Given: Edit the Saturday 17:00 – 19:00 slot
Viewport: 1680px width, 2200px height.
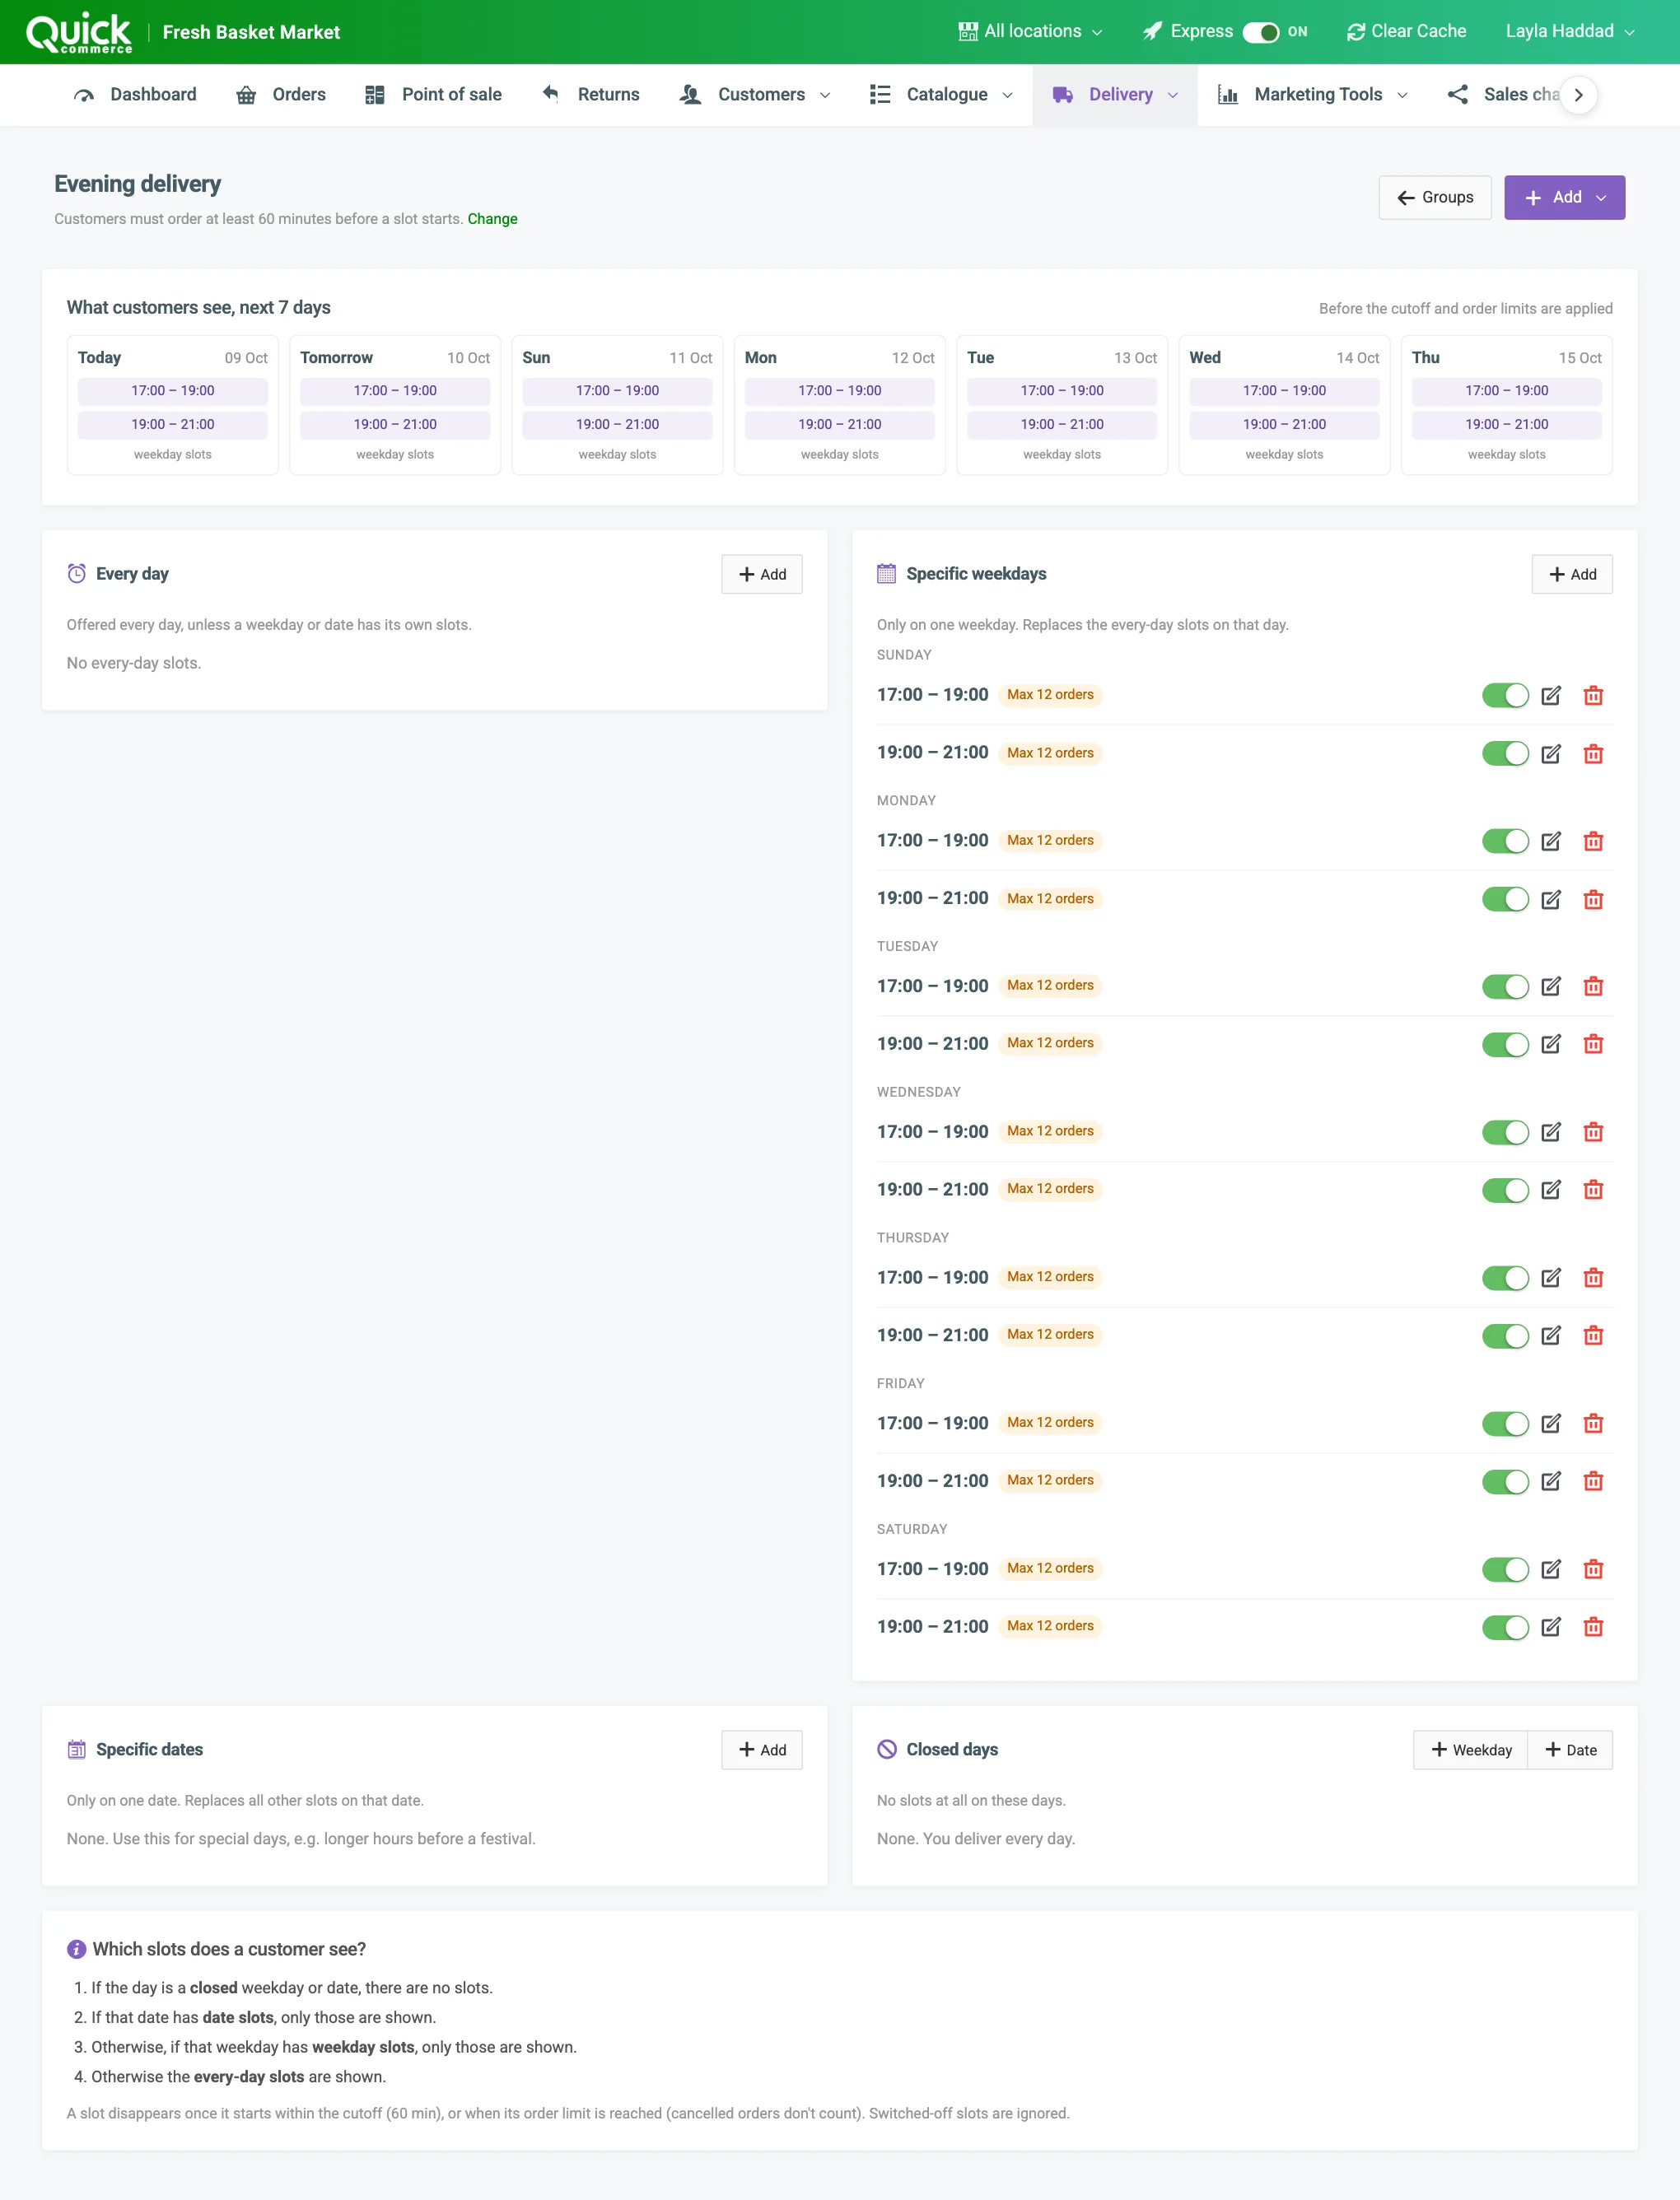Looking at the screenshot, I should click(x=1550, y=1570).
